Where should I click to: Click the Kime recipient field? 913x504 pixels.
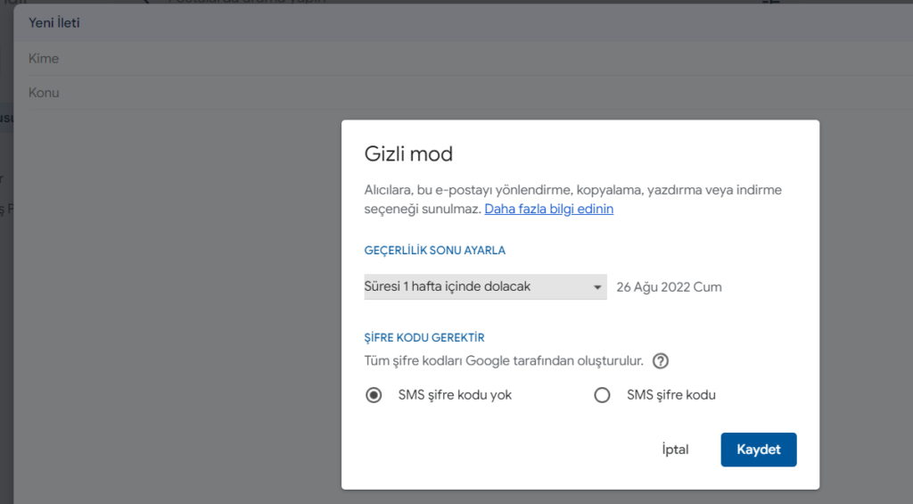(x=178, y=59)
